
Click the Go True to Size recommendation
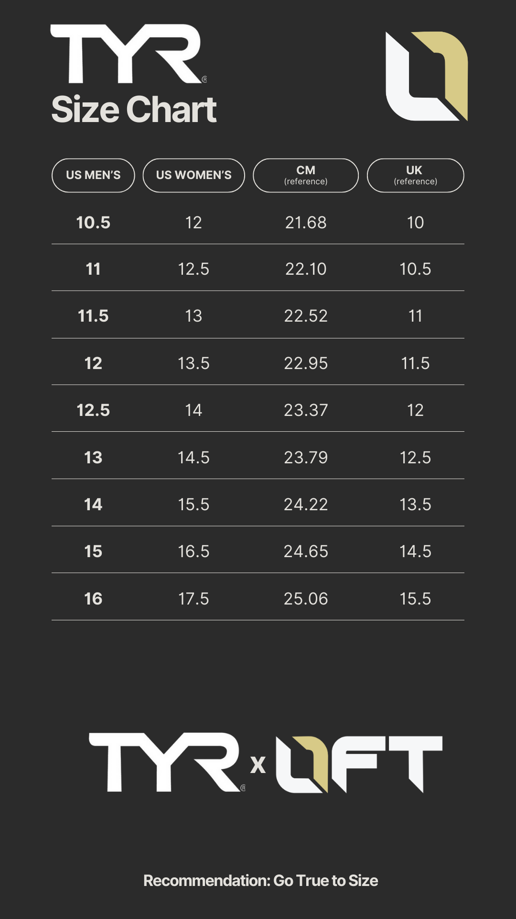pos(260,881)
